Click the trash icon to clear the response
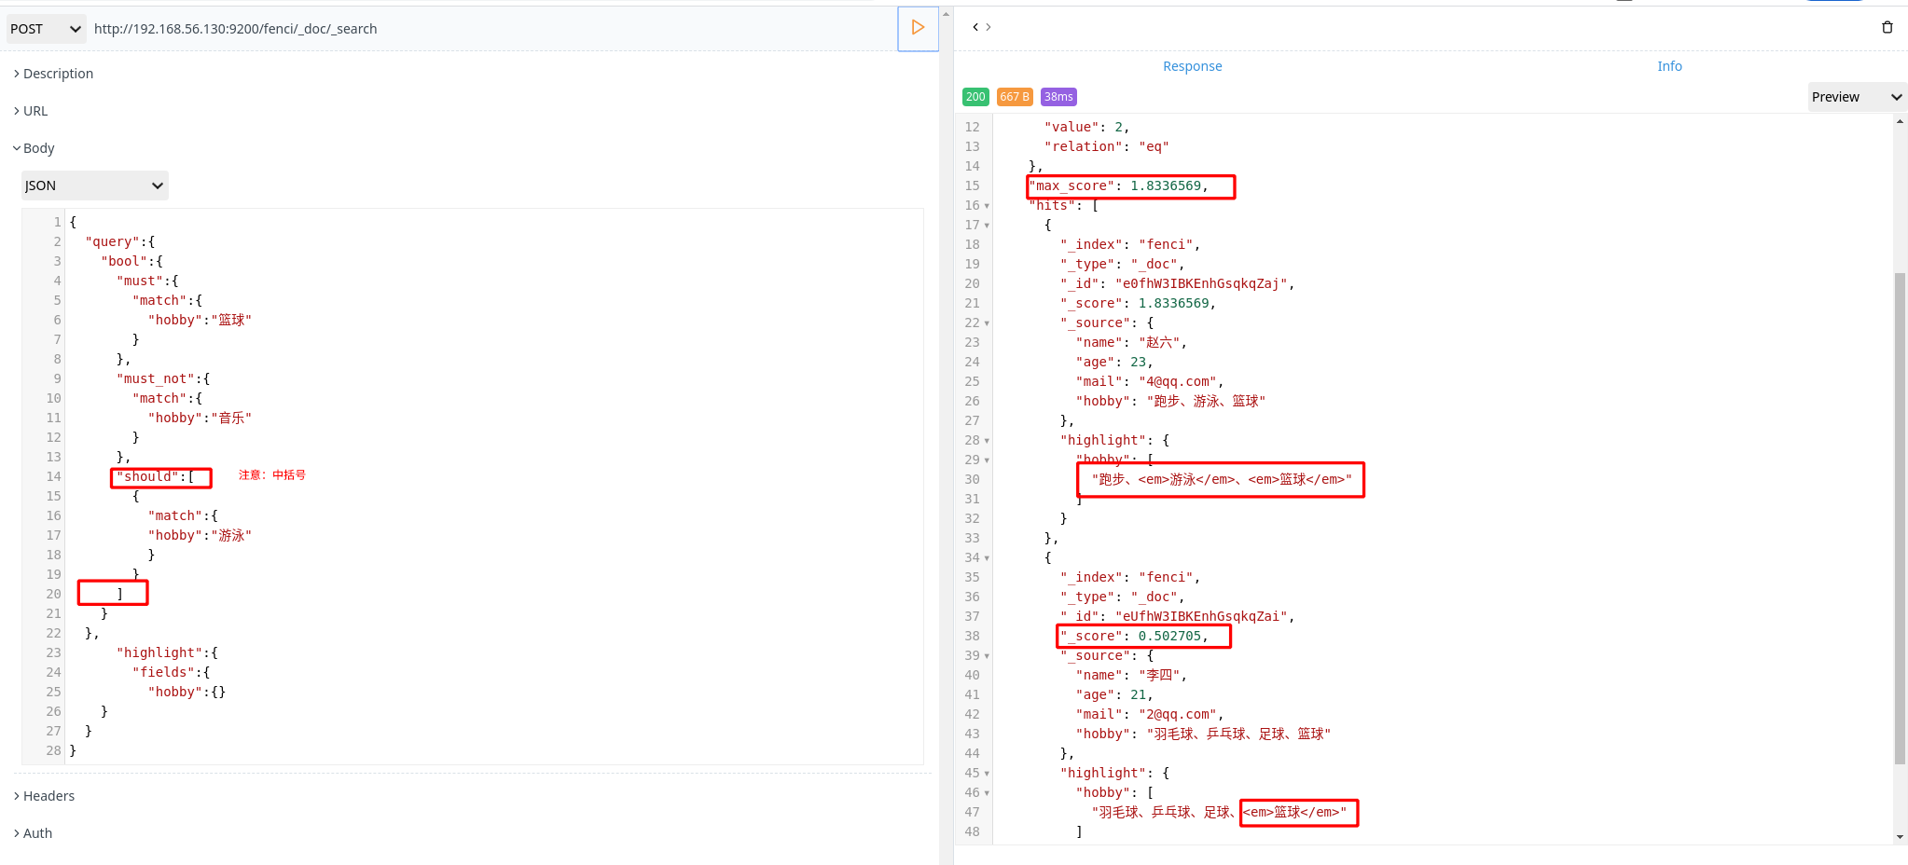 [x=1888, y=27]
